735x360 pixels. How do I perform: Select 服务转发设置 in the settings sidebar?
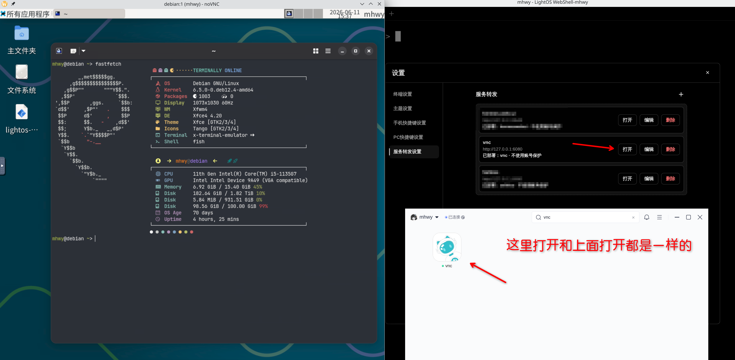(x=414, y=151)
